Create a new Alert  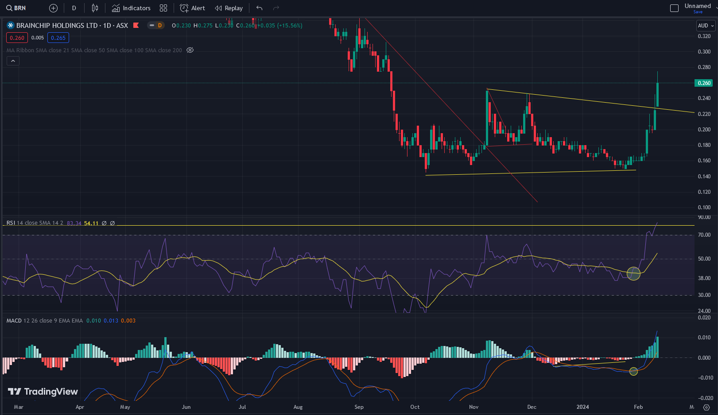click(x=193, y=8)
